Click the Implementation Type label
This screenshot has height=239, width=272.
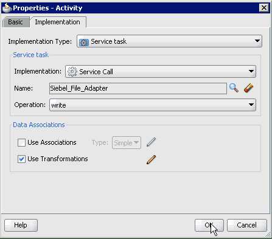tap(40, 41)
